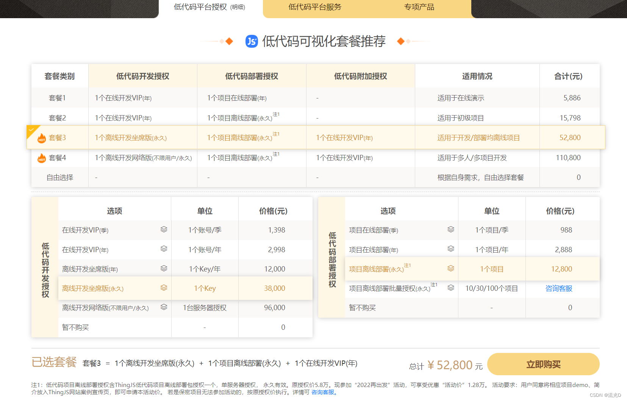Image resolution: width=627 pixels, height=401 pixels.
Task: Click the 15,798 total price cell
Action: coord(570,118)
